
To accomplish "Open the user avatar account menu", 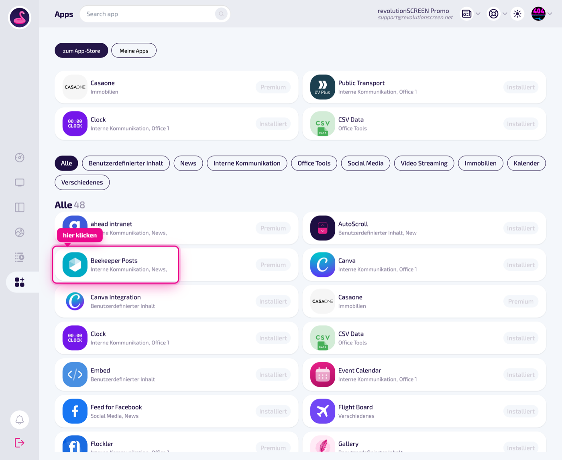I will click(x=542, y=14).
